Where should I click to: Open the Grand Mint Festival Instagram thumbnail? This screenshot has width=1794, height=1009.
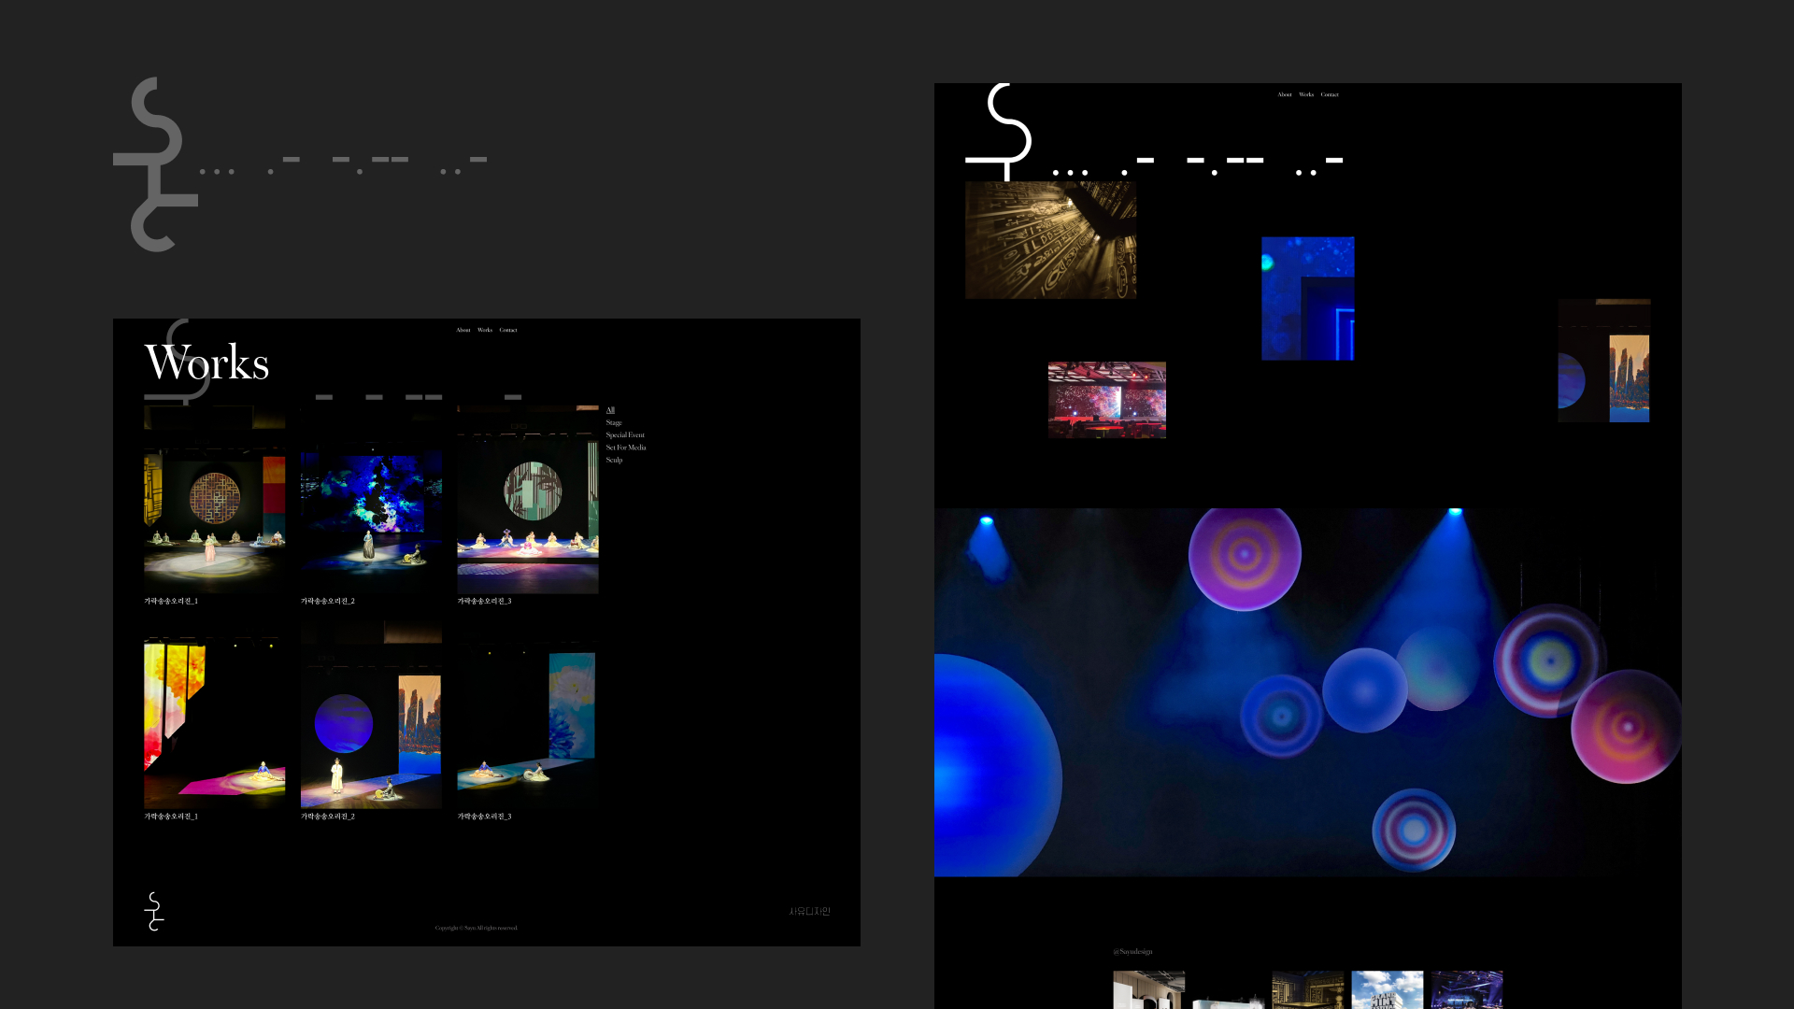pyautogui.click(x=1387, y=990)
